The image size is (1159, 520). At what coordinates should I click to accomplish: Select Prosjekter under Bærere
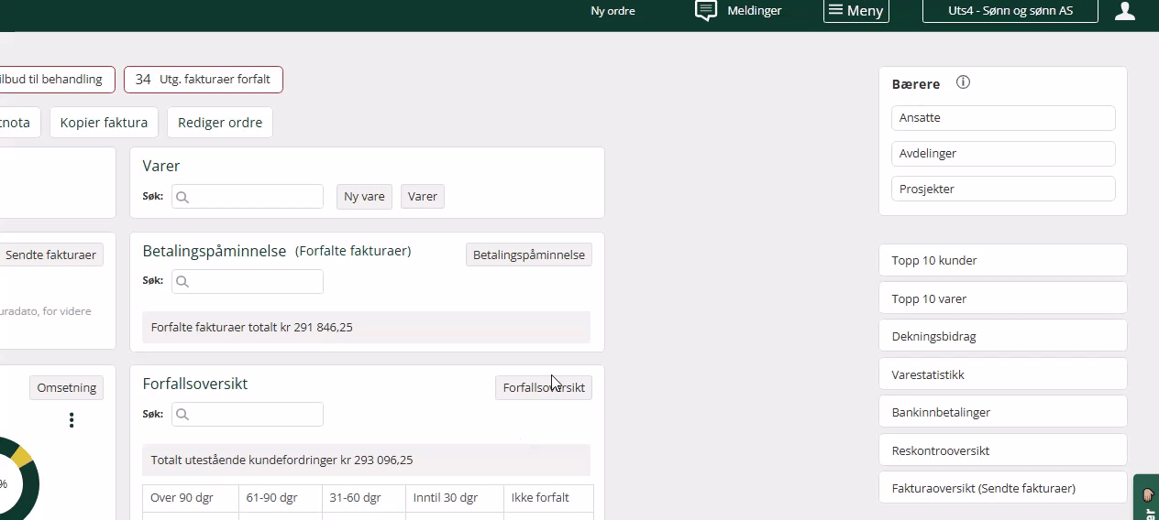(1003, 190)
